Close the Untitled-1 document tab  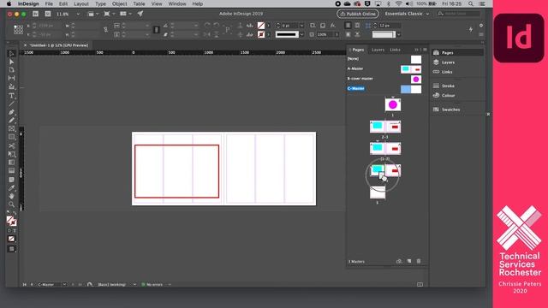coord(25,45)
